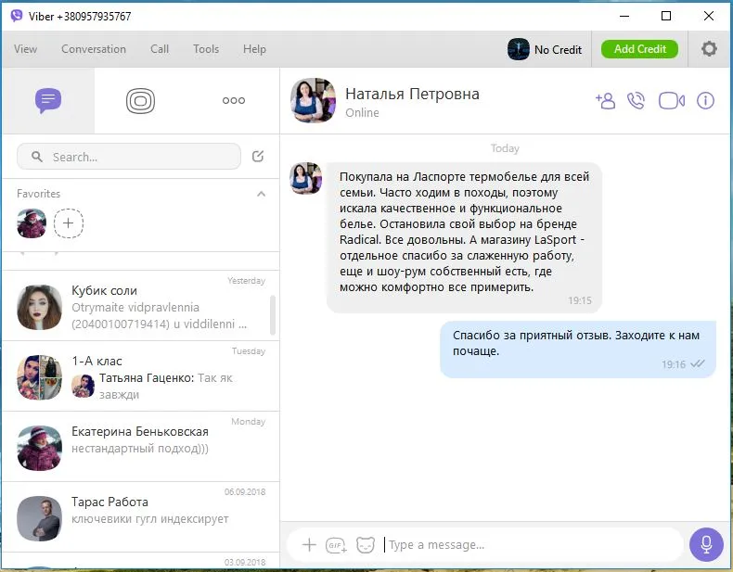
Task: Click the small Татьяна Гаценко sender avatar
Action: (84, 386)
